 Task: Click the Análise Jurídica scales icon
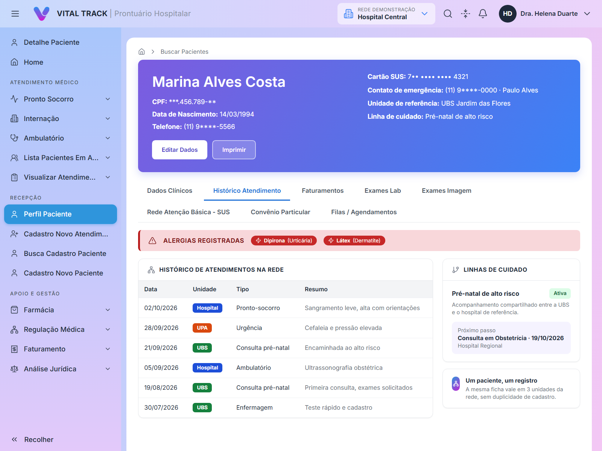pyautogui.click(x=14, y=369)
